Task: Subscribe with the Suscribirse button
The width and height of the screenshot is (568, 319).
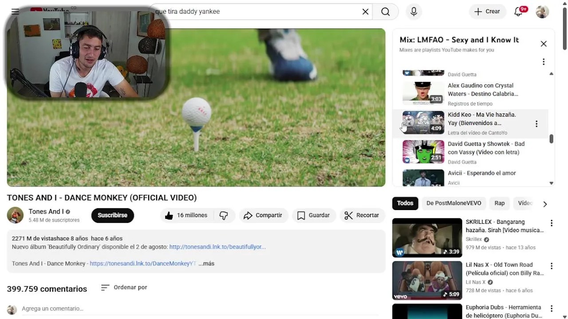Action: 112,215
